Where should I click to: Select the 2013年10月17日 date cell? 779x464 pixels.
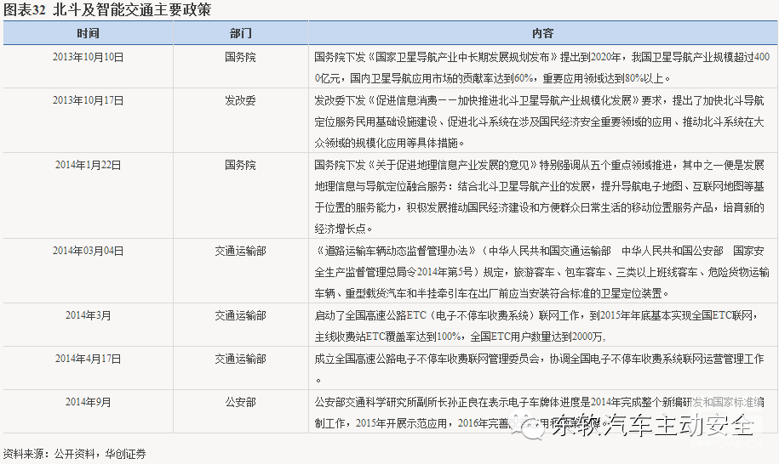pyautogui.click(x=88, y=100)
